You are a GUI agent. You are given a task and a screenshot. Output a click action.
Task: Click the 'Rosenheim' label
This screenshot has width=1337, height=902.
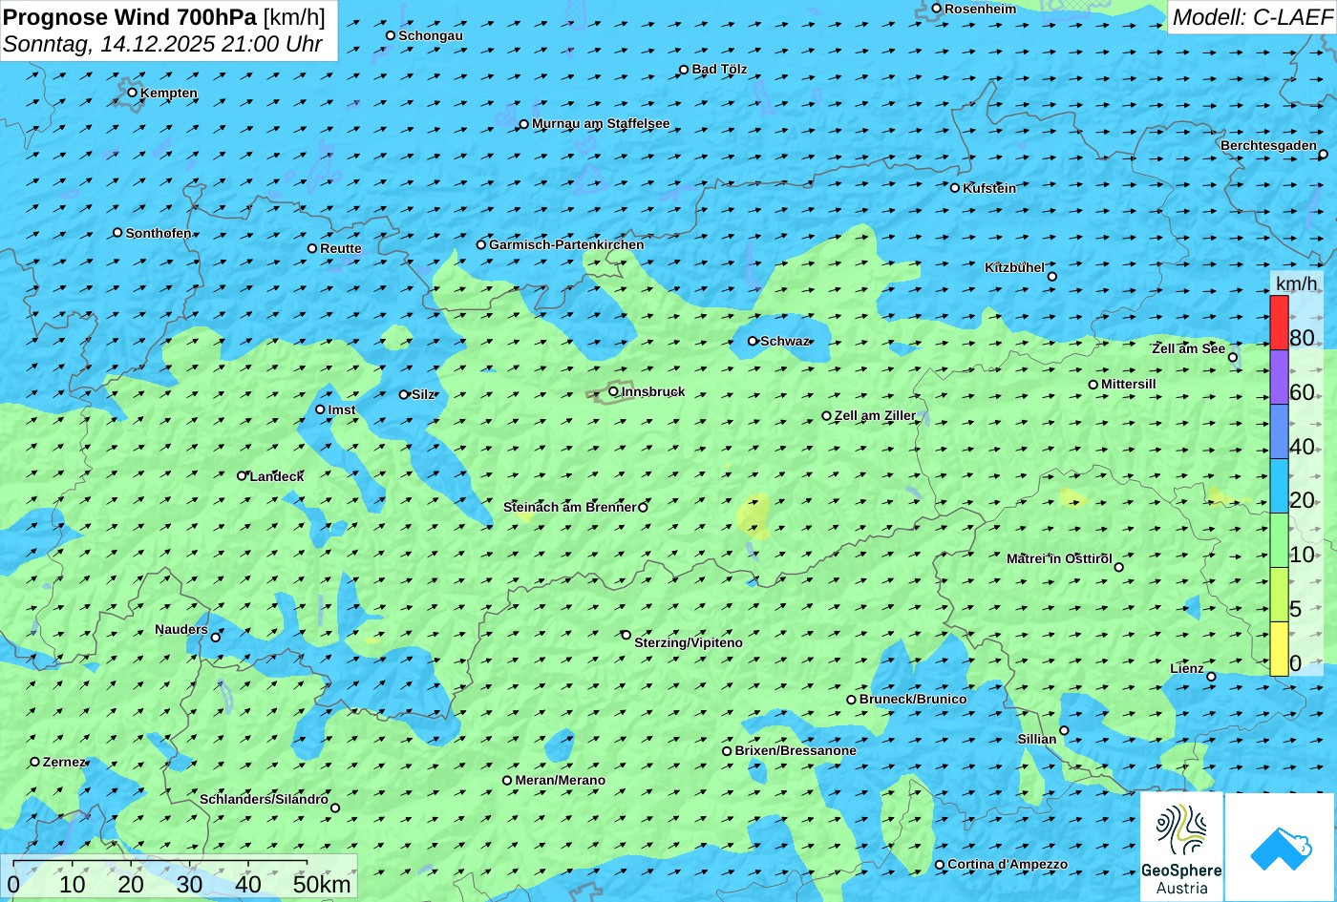point(981,9)
